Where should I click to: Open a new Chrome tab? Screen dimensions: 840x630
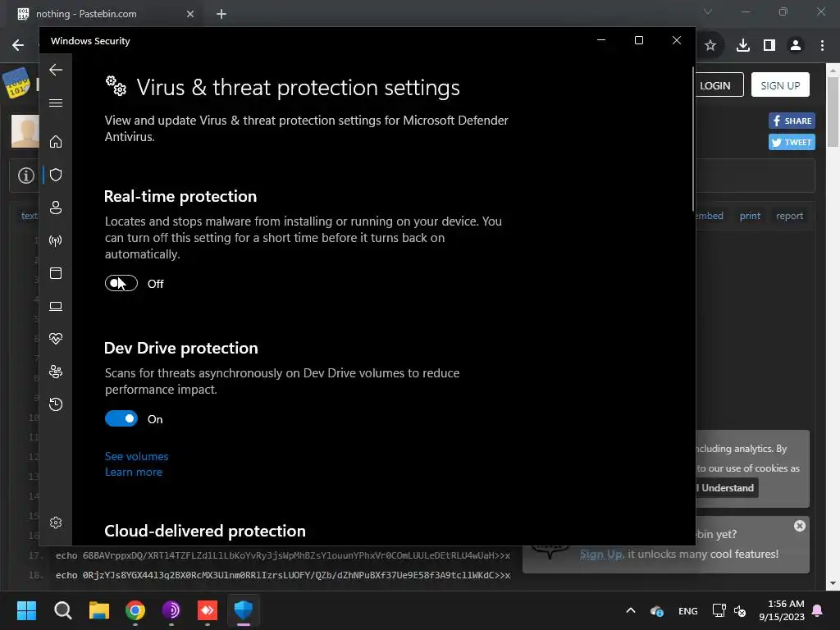point(221,14)
